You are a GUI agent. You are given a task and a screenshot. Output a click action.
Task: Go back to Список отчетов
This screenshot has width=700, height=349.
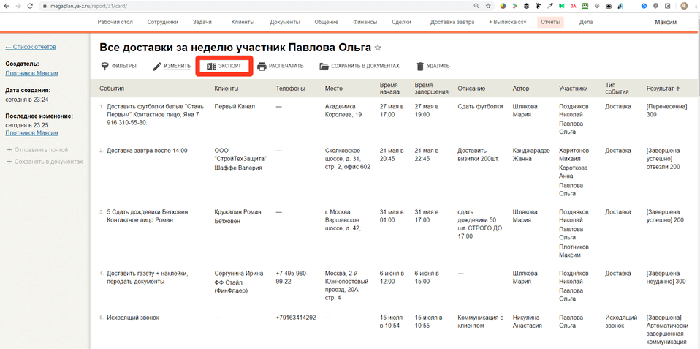click(31, 47)
